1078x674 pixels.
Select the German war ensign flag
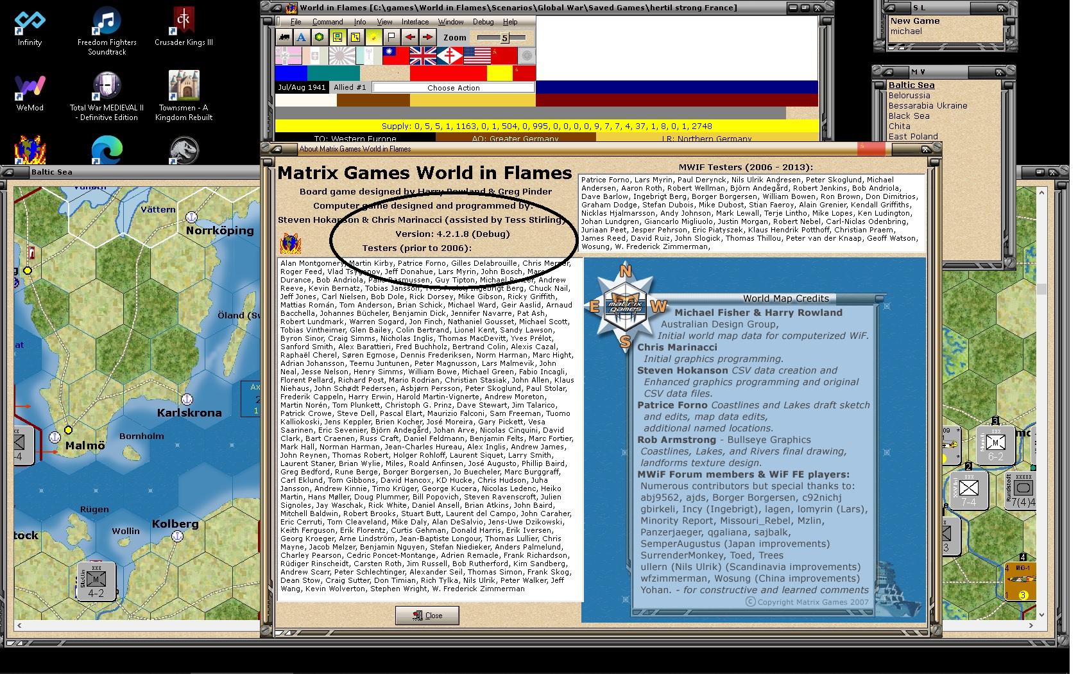click(x=288, y=56)
